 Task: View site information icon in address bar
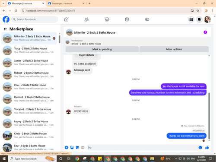click(23, 10)
